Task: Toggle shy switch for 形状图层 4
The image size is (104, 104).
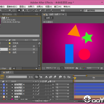Action: pos(34,85)
